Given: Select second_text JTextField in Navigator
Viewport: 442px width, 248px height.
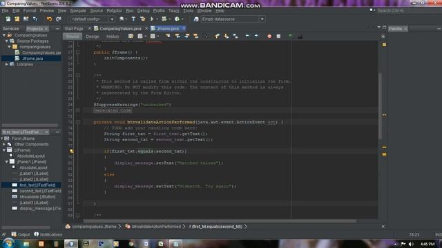Looking at the screenshot, I should coord(40,191).
